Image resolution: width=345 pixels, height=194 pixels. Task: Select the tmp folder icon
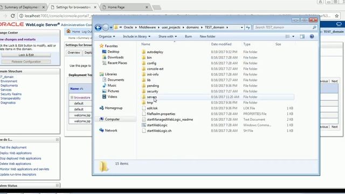[x=144, y=102]
